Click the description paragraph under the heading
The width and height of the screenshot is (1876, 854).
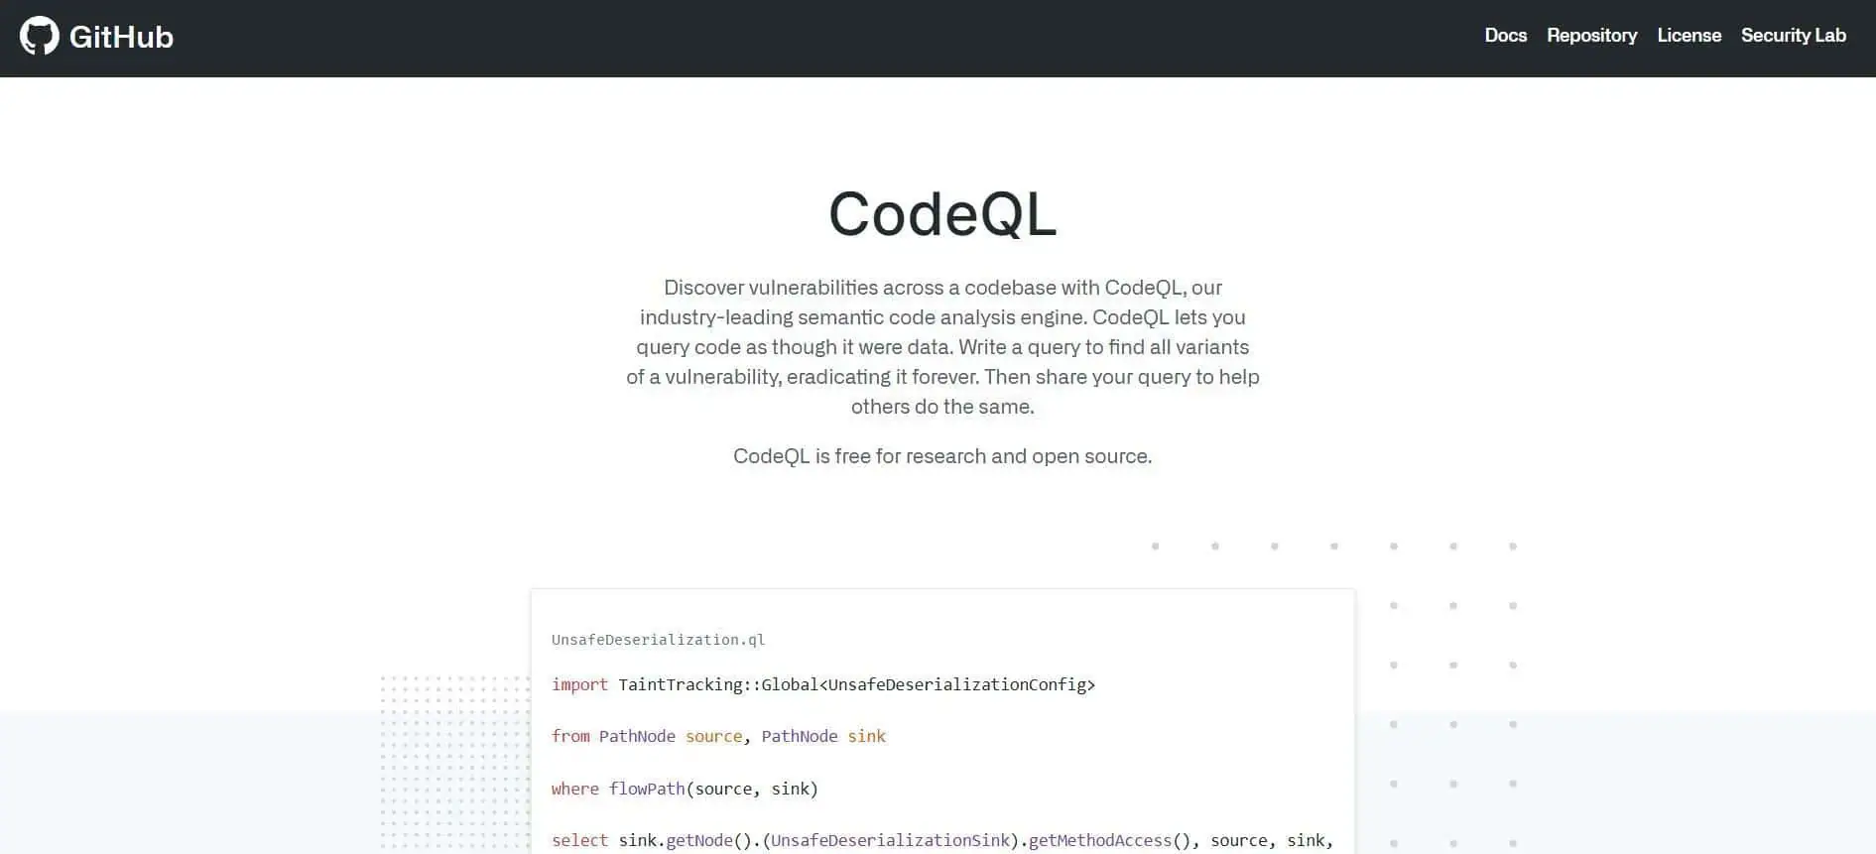pos(941,347)
